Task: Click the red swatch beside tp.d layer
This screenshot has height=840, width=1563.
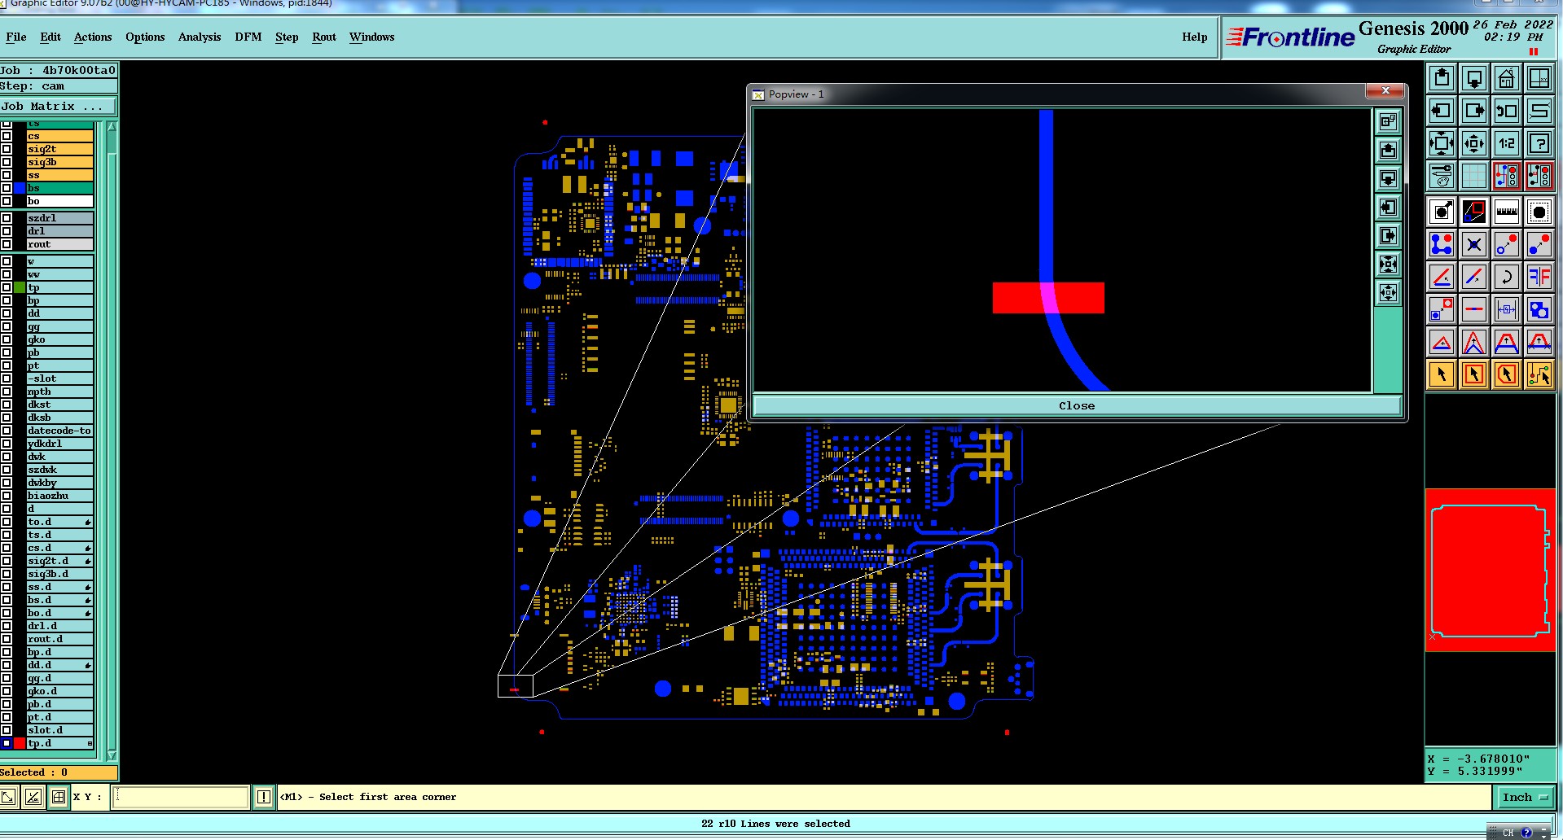Action: (x=20, y=743)
